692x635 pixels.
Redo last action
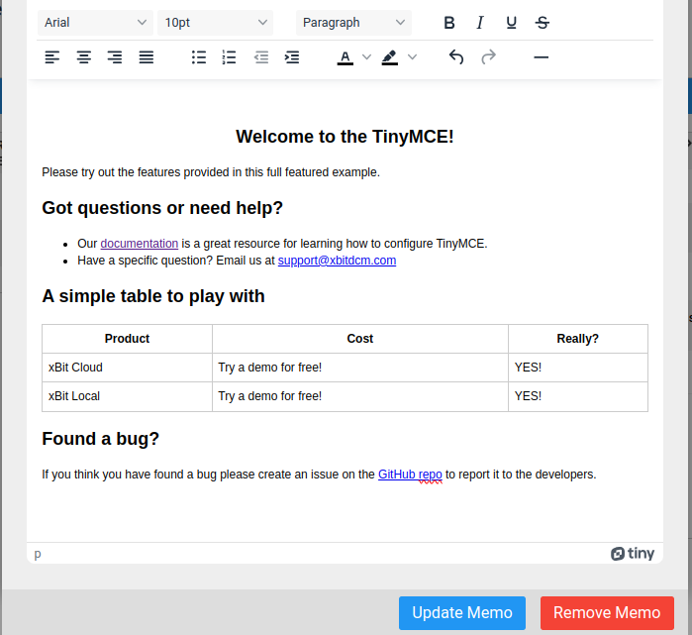[x=488, y=57]
